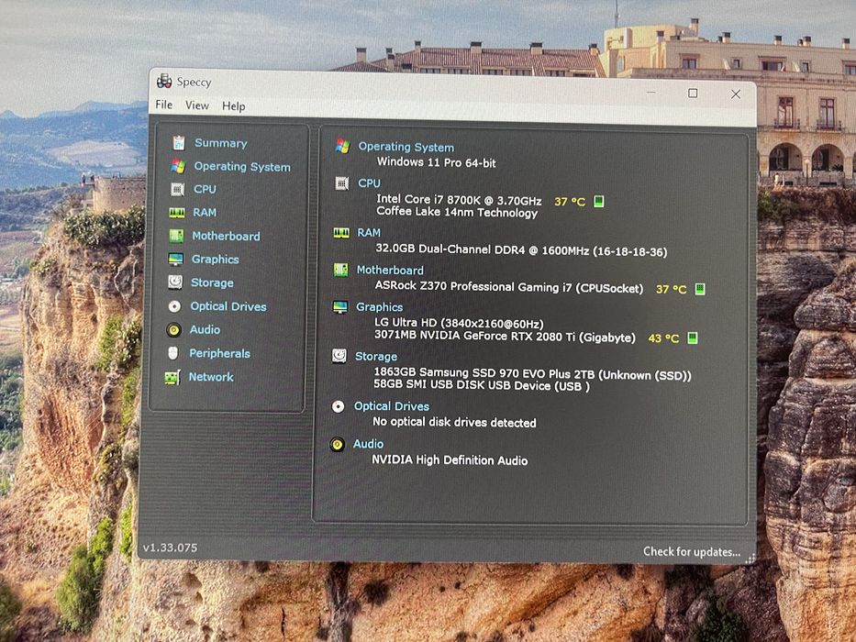Click the Summary icon in sidebar
The height and width of the screenshot is (642, 856).
click(179, 143)
